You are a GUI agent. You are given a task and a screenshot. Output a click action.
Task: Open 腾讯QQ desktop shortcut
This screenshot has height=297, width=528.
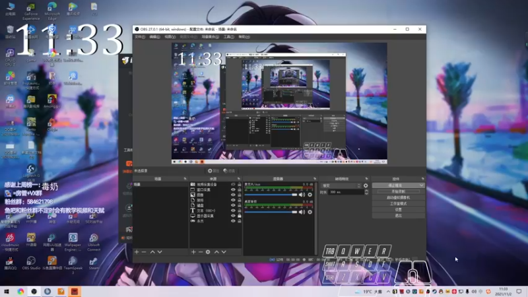click(x=10, y=263)
